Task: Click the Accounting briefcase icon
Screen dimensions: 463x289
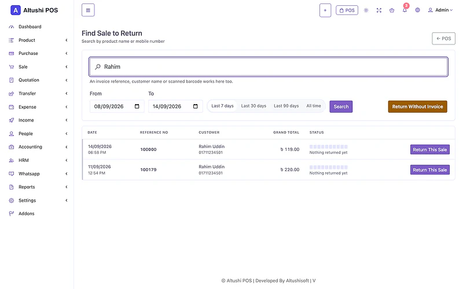Action: 11,147
